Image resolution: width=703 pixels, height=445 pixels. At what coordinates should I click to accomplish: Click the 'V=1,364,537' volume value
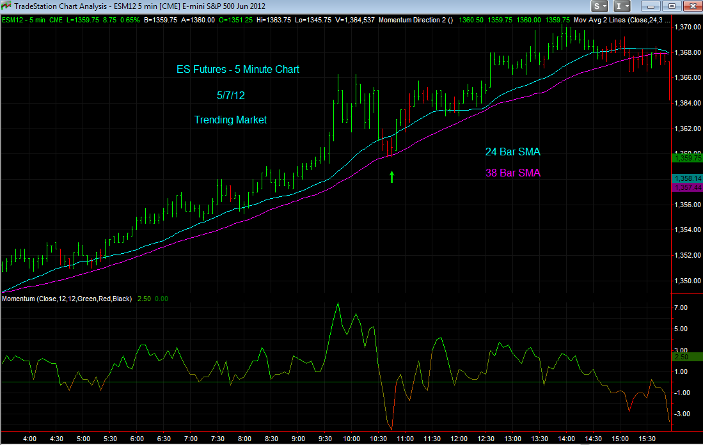click(x=354, y=20)
